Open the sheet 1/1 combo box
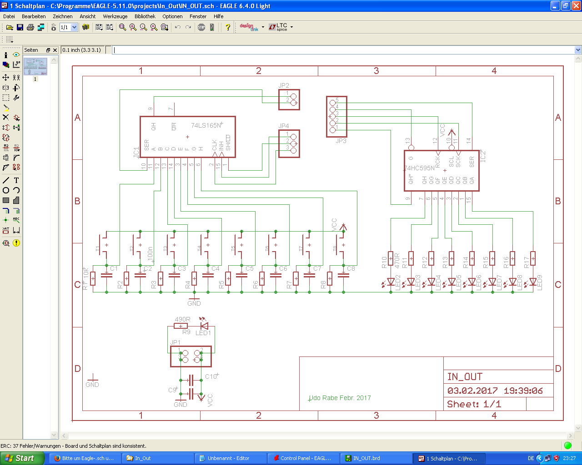The height and width of the screenshot is (465, 582). (x=69, y=27)
